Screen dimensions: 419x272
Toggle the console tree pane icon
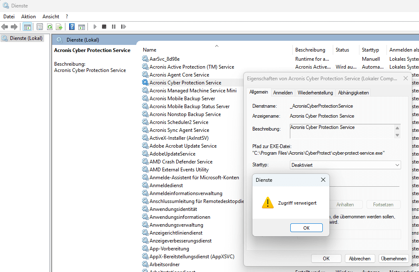tap(27, 27)
